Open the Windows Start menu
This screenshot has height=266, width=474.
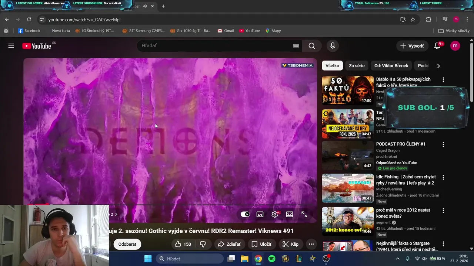click(148, 259)
